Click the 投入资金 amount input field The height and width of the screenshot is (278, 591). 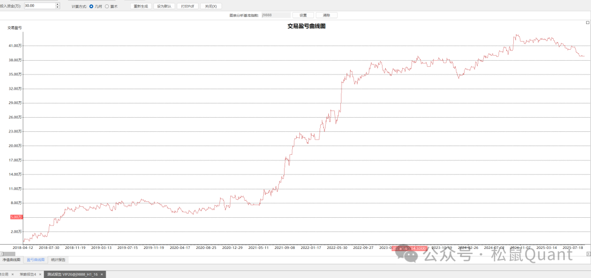coord(38,6)
